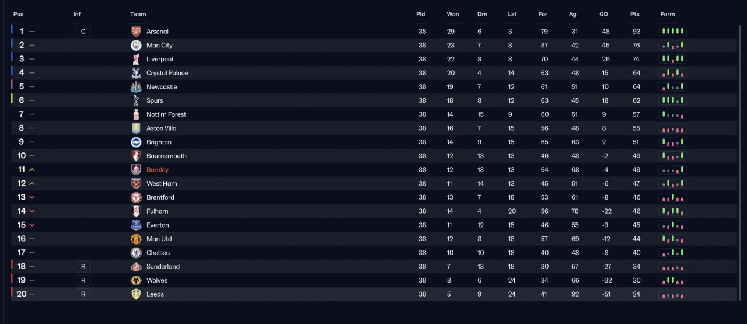
Task: Sort by the Won column header
Action: click(x=453, y=14)
